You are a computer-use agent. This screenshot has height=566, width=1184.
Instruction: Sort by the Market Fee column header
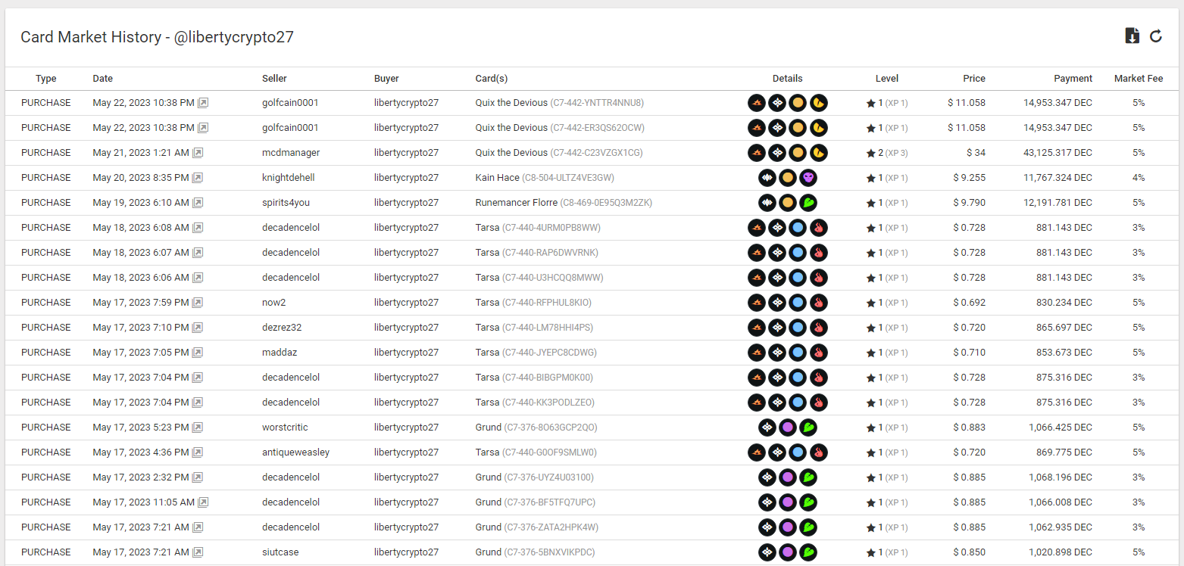(1139, 79)
